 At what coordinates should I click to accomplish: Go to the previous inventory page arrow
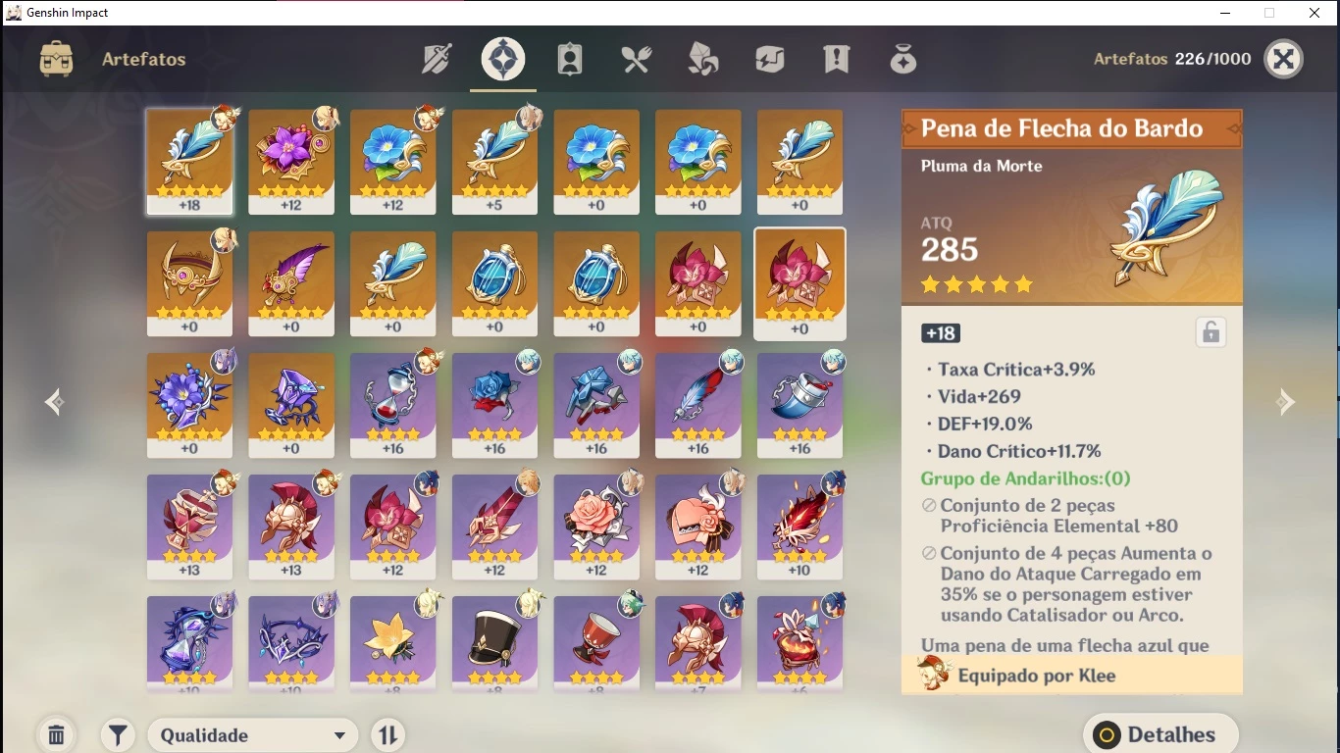(54, 402)
